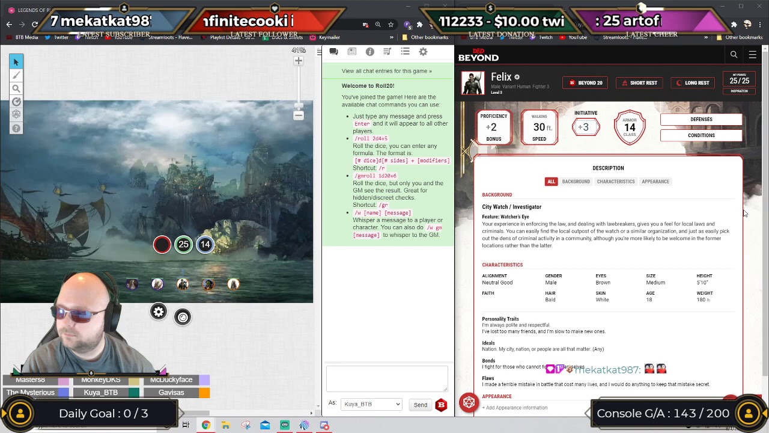The image size is (769, 433).
Task: Click the token radial target button
Action: click(x=183, y=317)
